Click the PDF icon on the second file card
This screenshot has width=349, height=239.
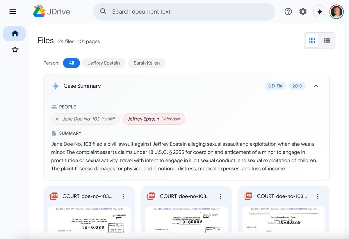[x=151, y=196]
